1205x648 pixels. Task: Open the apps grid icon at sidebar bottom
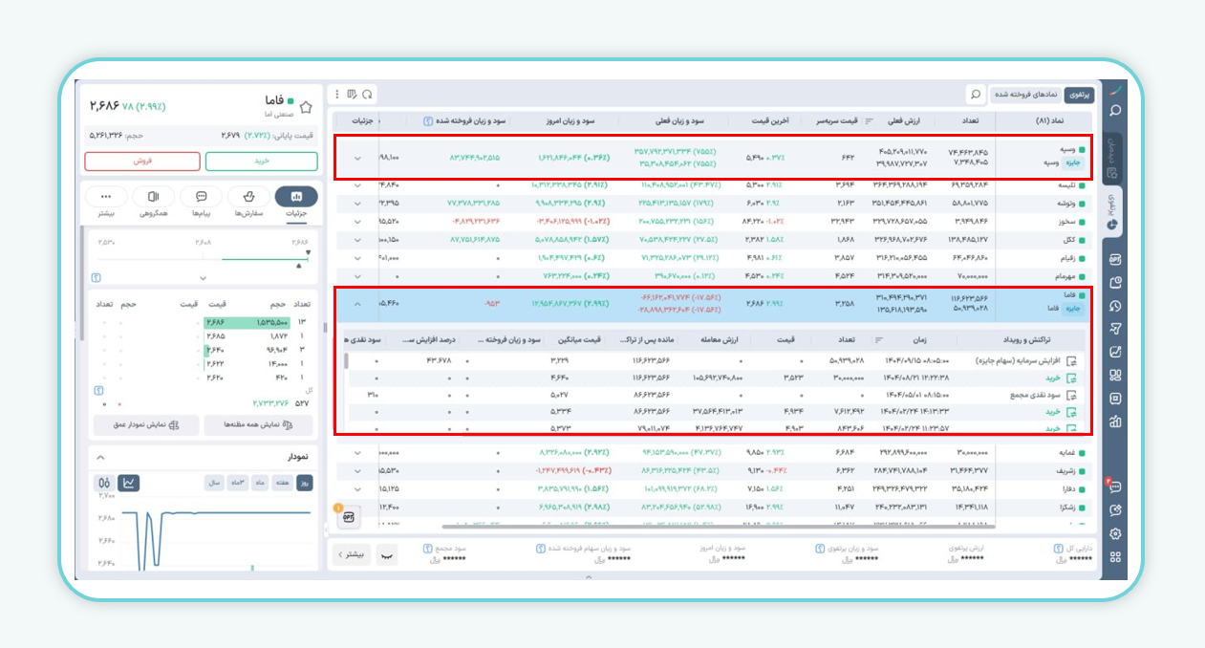[1114, 556]
